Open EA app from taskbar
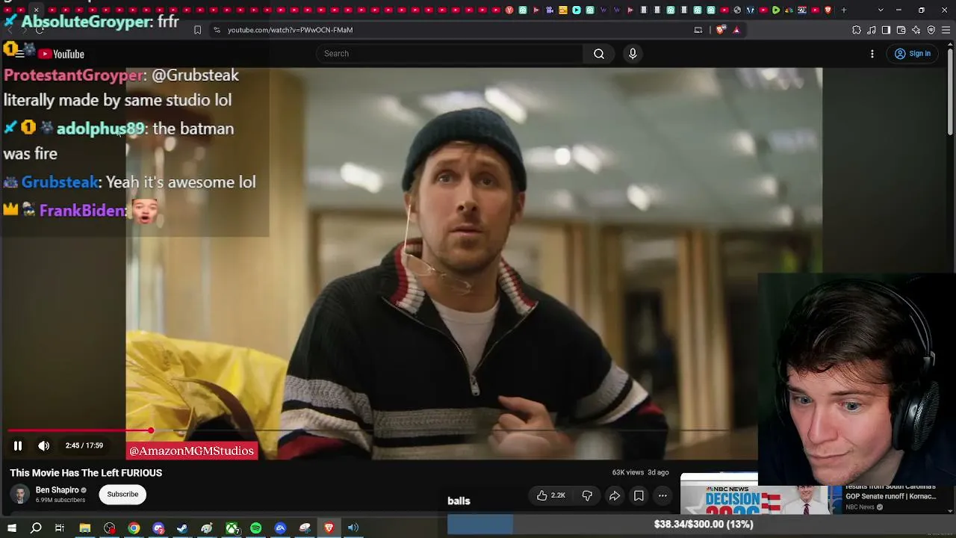The image size is (956, 538). pyautogui.click(x=280, y=528)
